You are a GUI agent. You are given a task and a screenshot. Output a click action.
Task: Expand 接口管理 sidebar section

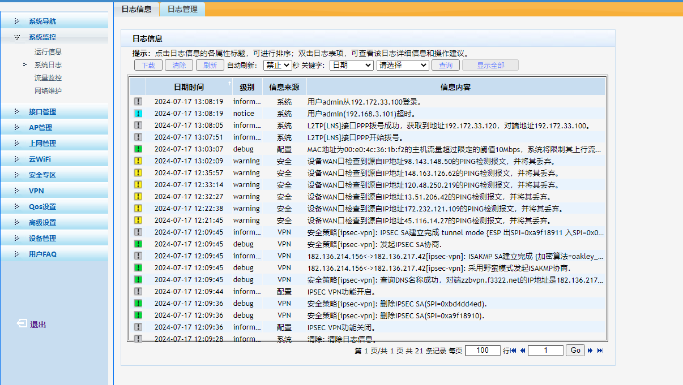54,112
